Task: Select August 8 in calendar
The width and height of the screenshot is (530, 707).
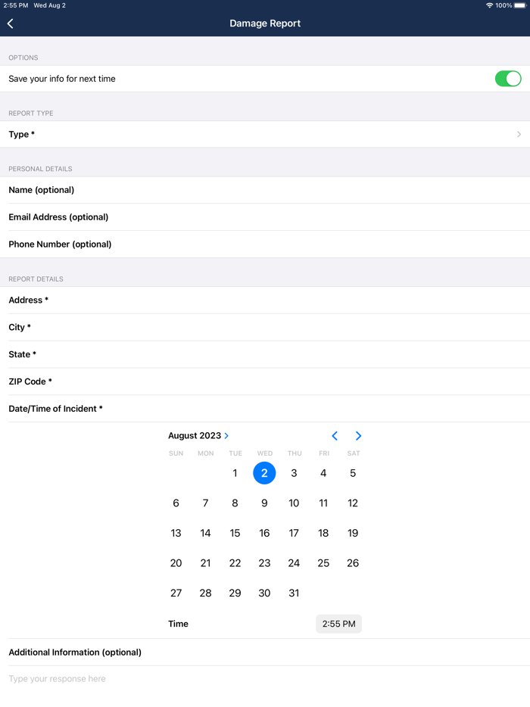Action: tap(235, 503)
